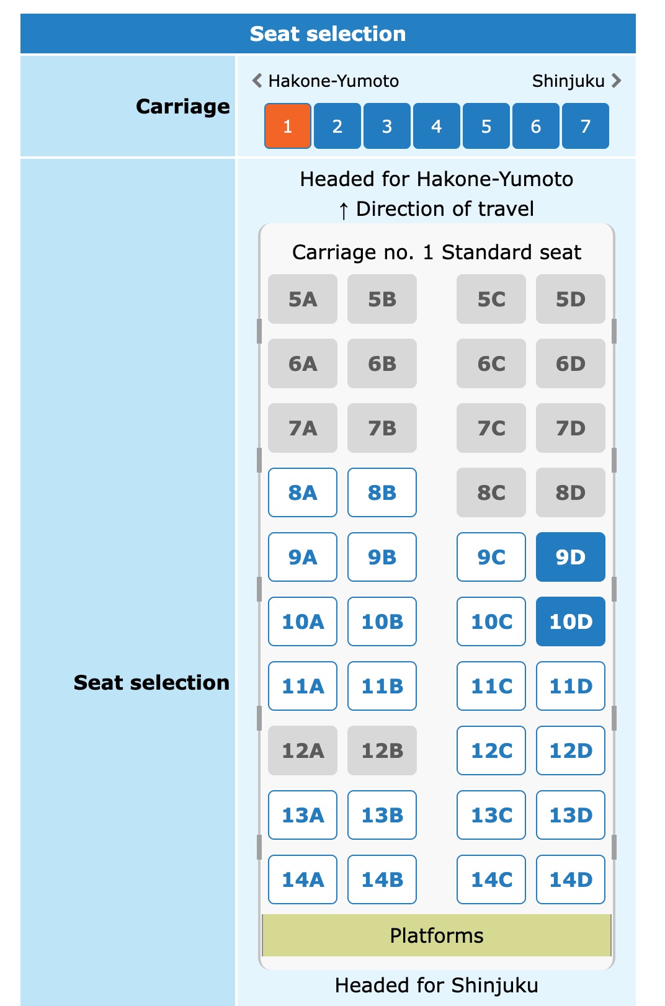The height and width of the screenshot is (1006, 665).
Task: Select carriage 3
Action: (x=386, y=126)
